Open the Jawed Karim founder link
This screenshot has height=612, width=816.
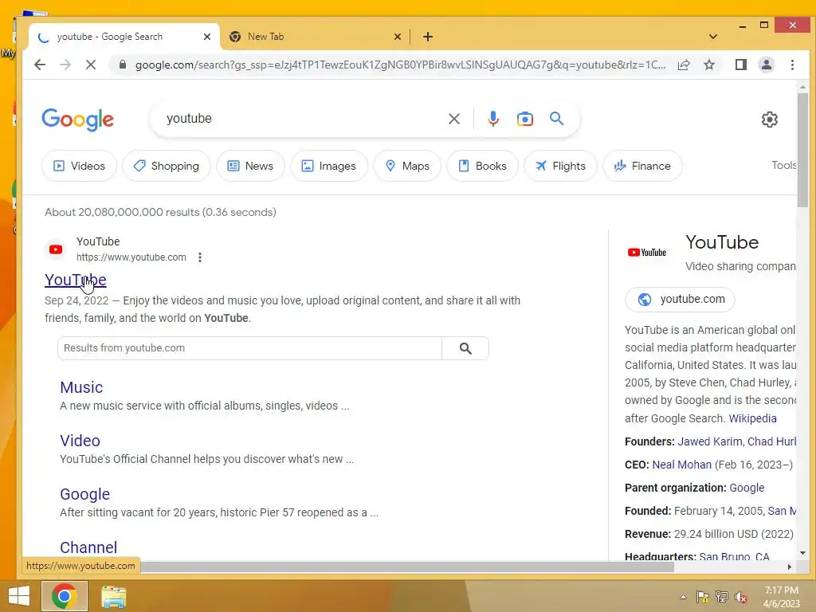[710, 441]
